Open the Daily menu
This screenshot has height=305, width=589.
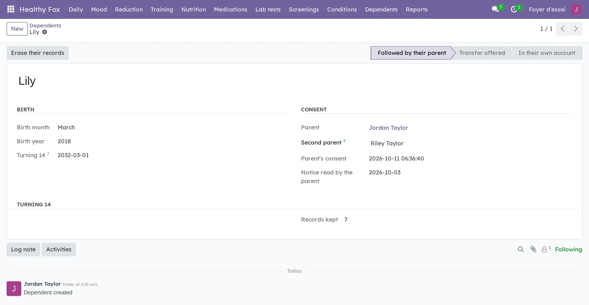[76, 9]
